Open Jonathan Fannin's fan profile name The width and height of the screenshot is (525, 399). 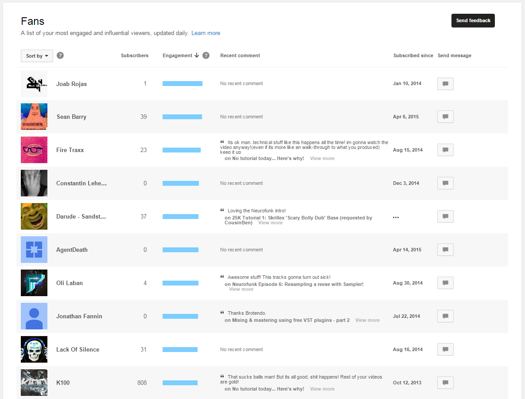click(79, 316)
